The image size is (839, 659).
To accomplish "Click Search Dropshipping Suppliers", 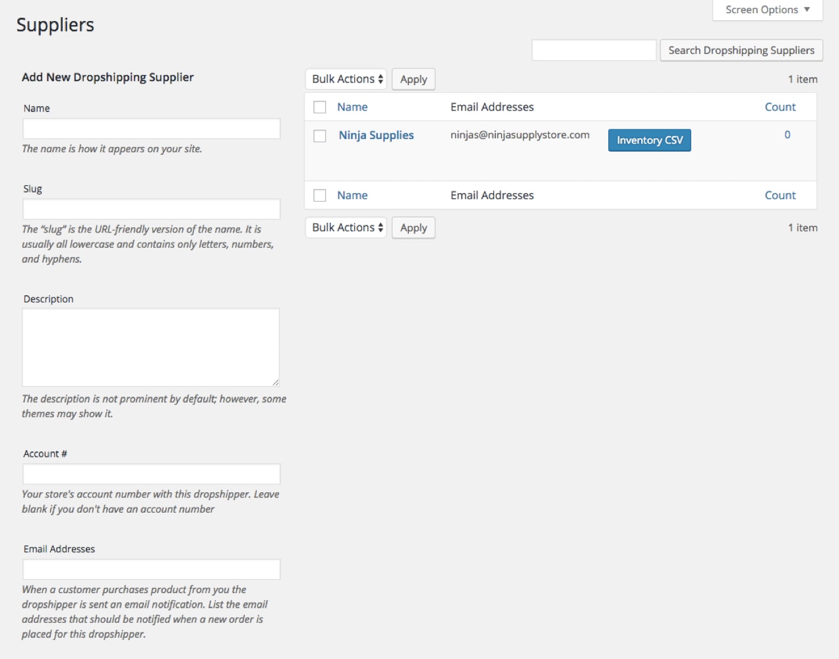I will [x=741, y=49].
